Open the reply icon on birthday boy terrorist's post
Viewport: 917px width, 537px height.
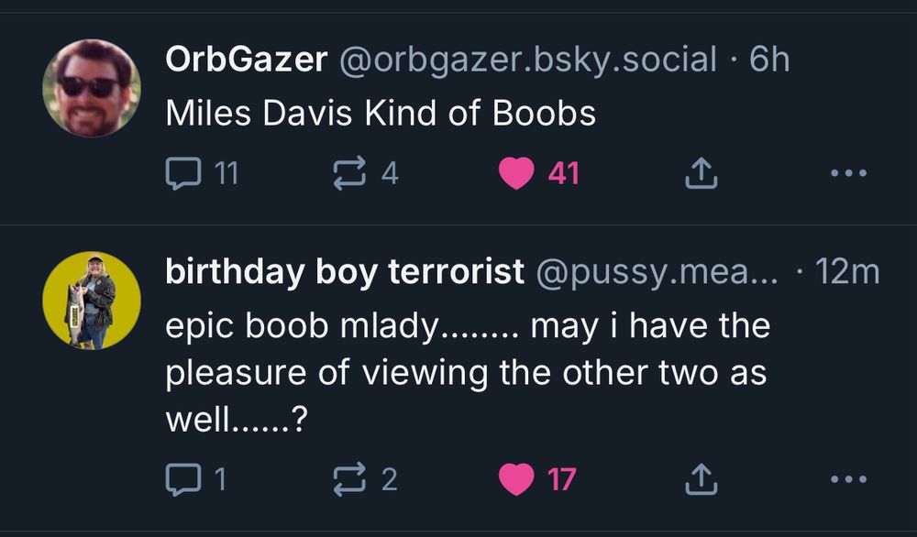(184, 477)
